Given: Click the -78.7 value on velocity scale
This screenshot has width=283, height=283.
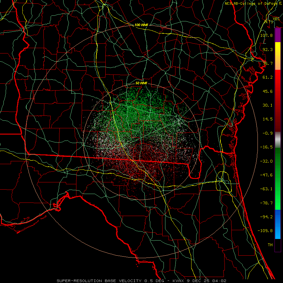Looking at the screenshot, I should coord(266,203).
